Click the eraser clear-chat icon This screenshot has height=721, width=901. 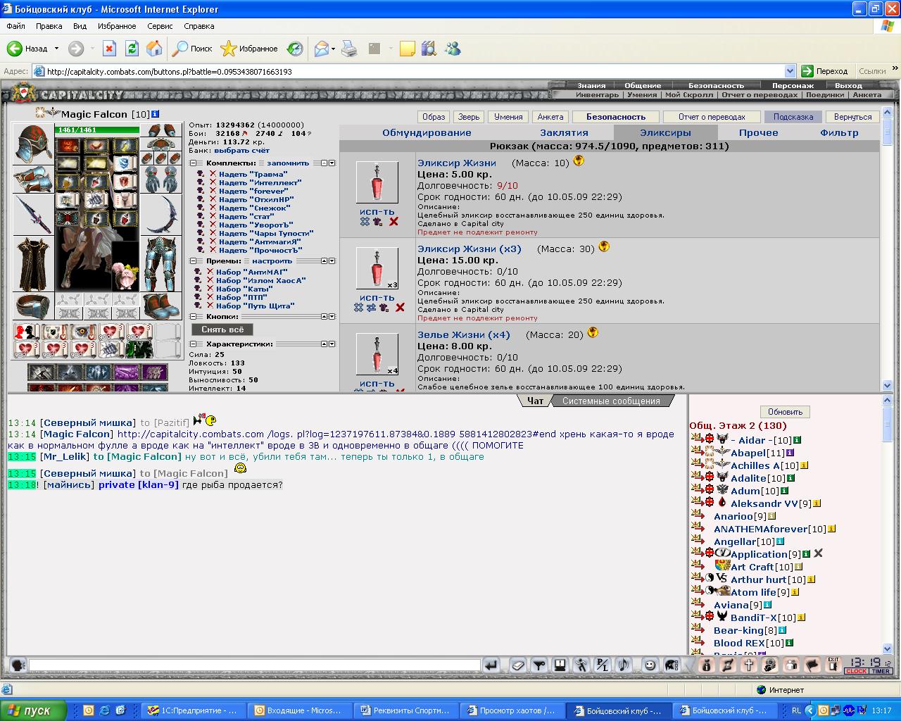tap(517, 665)
